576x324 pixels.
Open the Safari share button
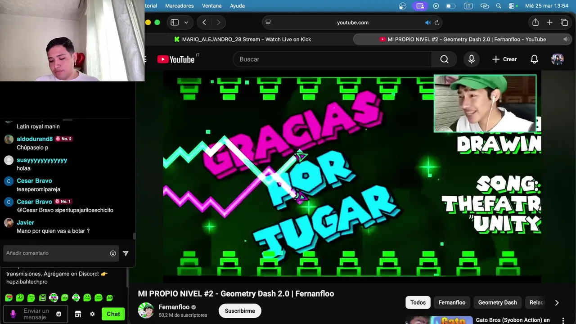click(535, 22)
